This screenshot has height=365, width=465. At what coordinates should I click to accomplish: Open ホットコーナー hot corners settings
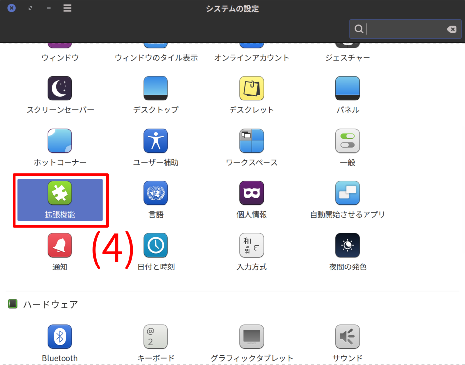pyautogui.click(x=60, y=141)
